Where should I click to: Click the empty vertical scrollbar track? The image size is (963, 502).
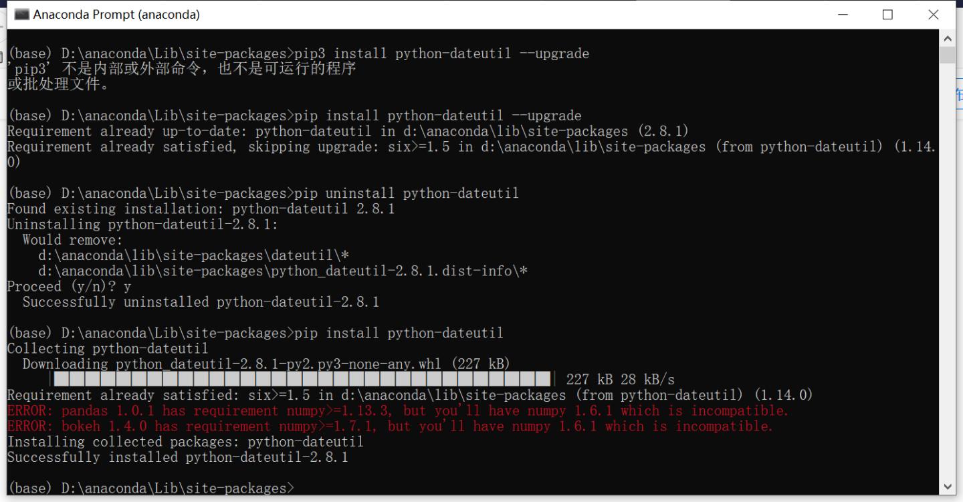click(947, 267)
